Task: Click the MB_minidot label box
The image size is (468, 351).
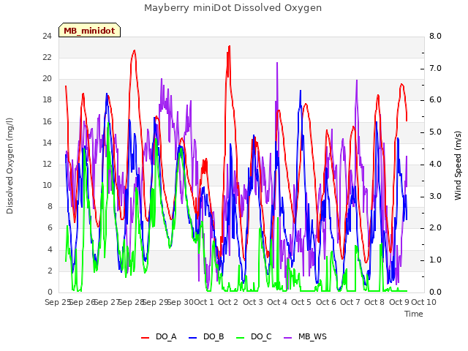Action: [89, 30]
